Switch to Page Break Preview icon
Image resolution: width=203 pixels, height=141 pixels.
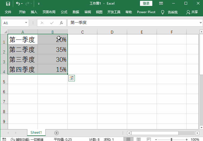click(x=149, y=139)
